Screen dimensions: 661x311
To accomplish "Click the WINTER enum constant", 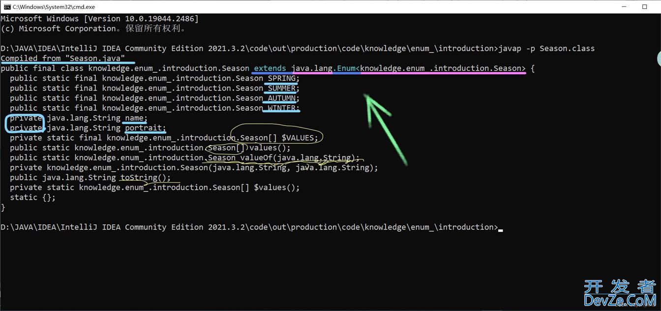I will (x=282, y=108).
